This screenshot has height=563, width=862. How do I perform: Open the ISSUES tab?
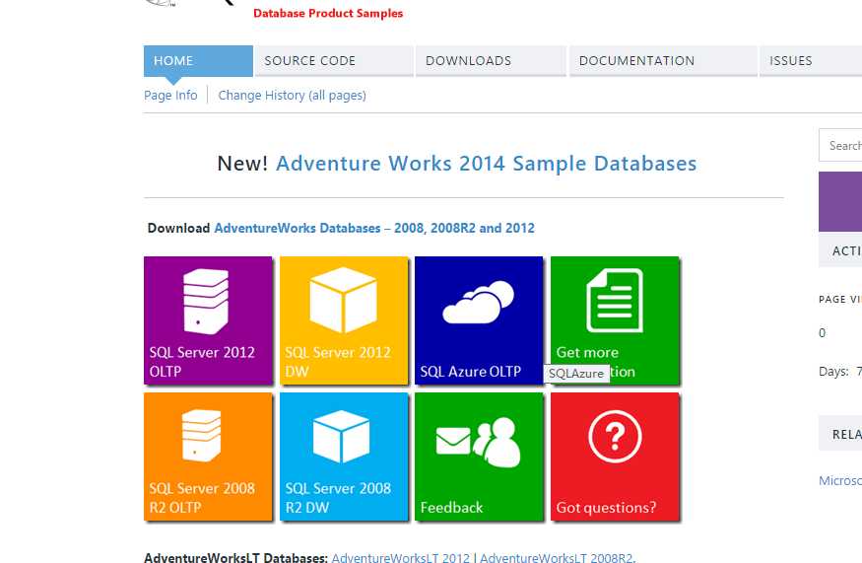pos(811,60)
